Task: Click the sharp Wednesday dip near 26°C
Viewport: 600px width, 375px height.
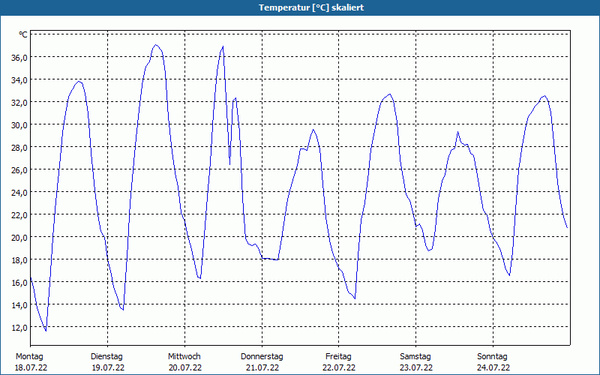Action: coord(229,164)
